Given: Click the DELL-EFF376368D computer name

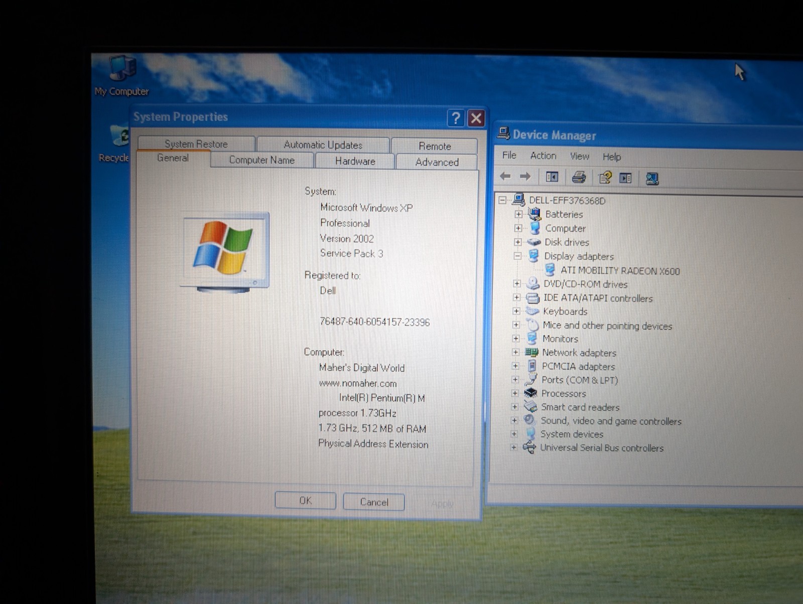Looking at the screenshot, I should [x=567, y=201].
